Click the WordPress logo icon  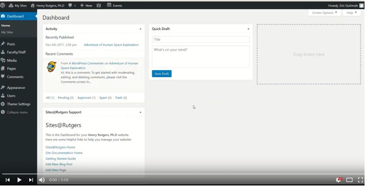click(3, 5)
